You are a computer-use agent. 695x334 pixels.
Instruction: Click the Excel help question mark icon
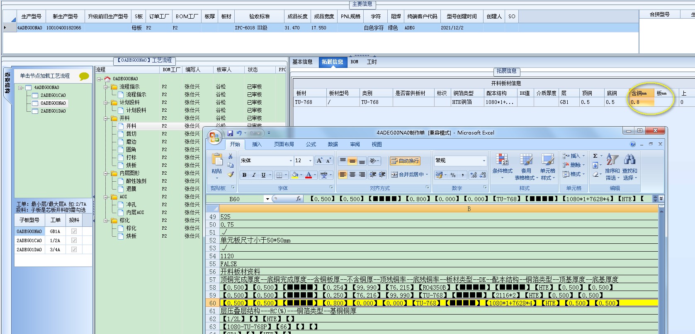click(x=633, y=144)
